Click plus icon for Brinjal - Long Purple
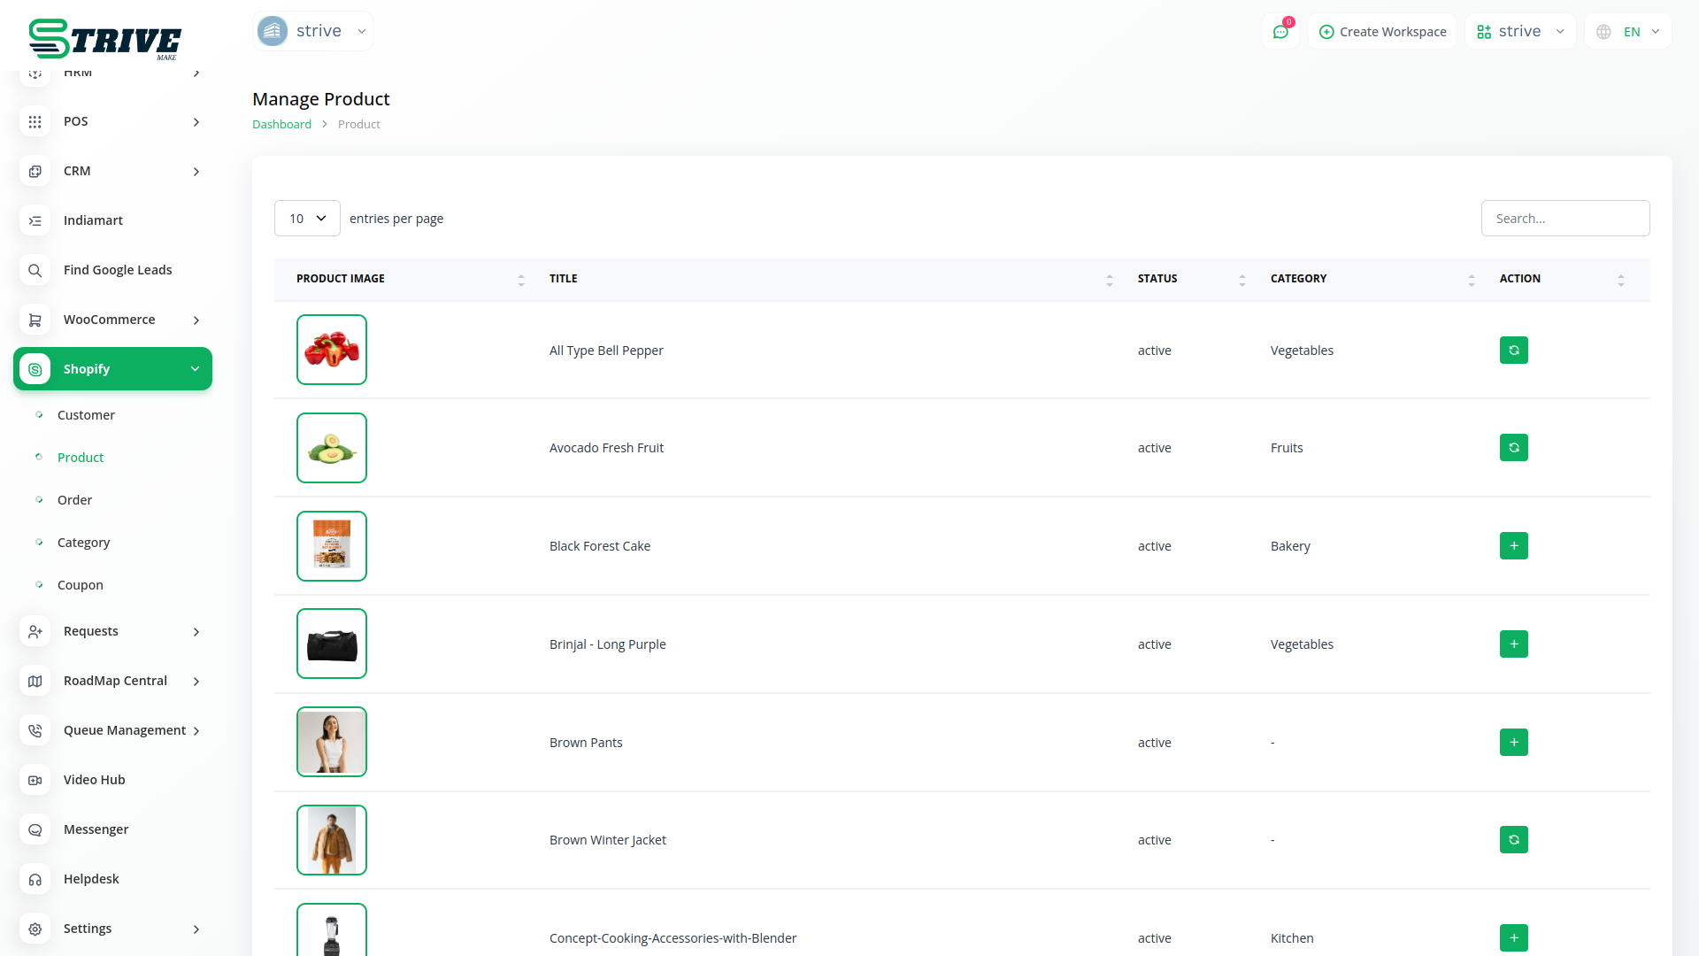The image size is (1699, 956). [x=1513, y=644]
